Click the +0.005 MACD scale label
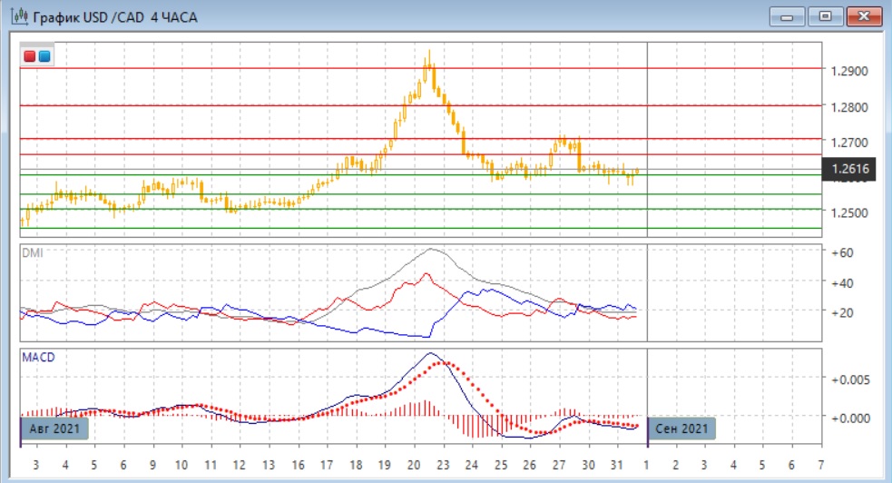The height and width of the screenshot is (483, 892). point(849,379)
